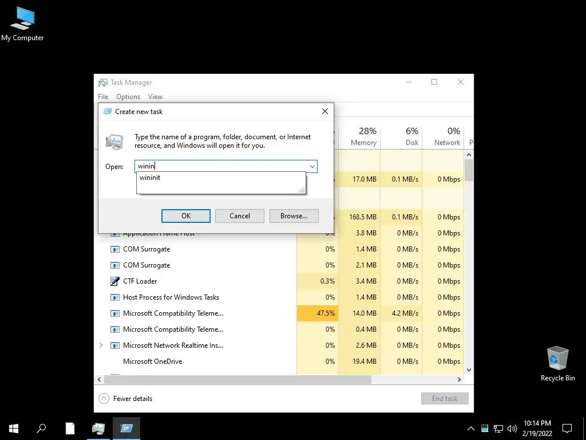This screenshot has height=440, width=586.
Task: Click the first COM Surrogate row icon
Action: pyautogui.click(x=114, y=249)
